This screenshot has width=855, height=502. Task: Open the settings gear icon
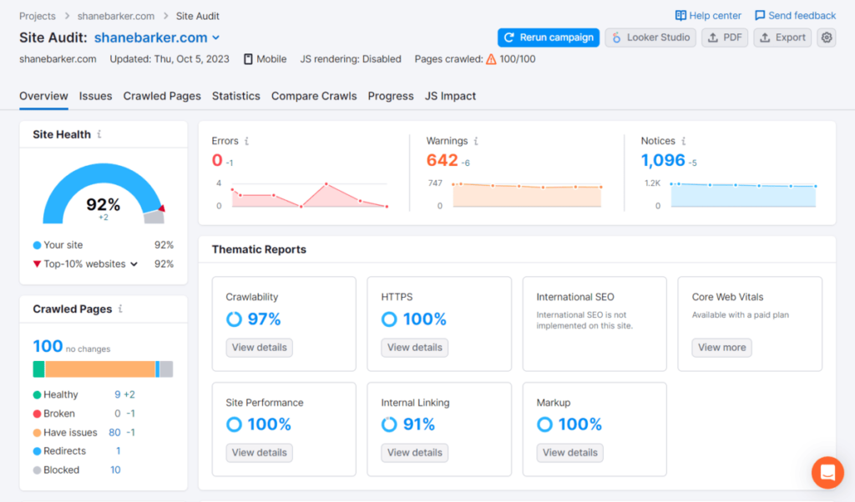pyautogui.click(x=827, y=38)
